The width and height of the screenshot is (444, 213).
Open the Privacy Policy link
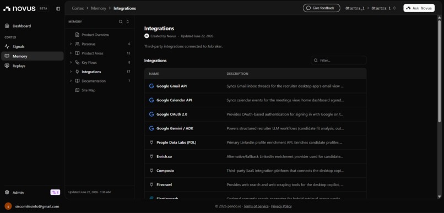point(281,206)
